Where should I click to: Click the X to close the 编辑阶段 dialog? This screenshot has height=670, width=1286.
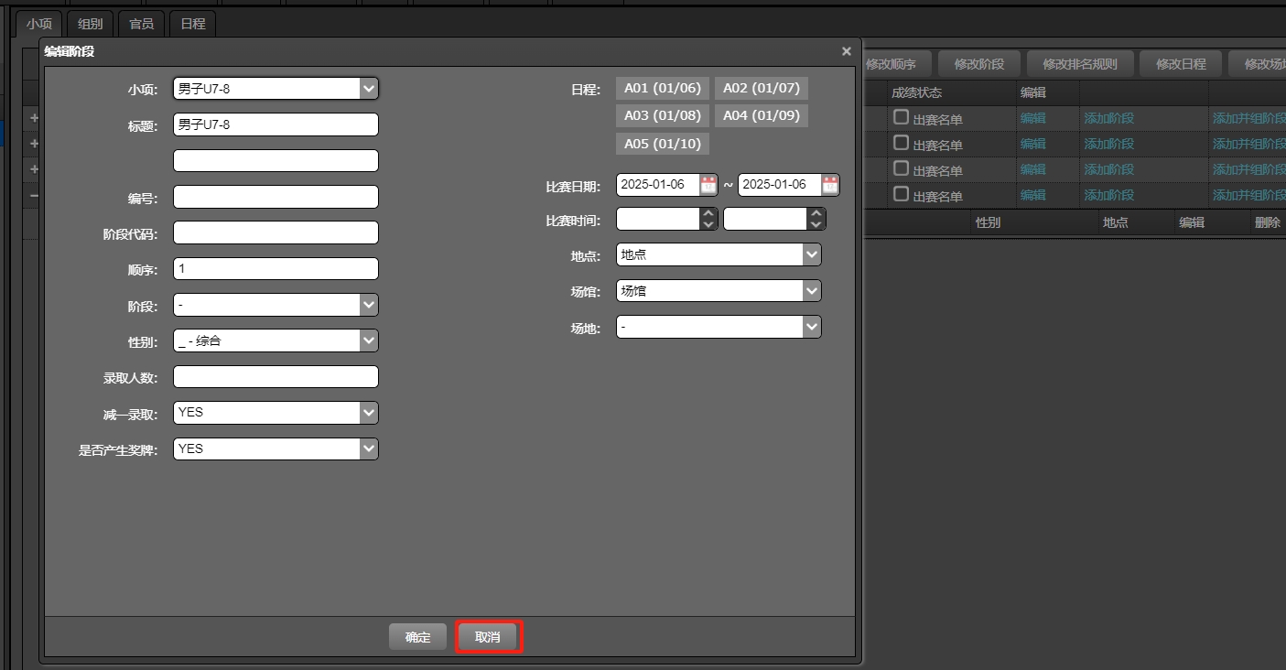(846, 51)
